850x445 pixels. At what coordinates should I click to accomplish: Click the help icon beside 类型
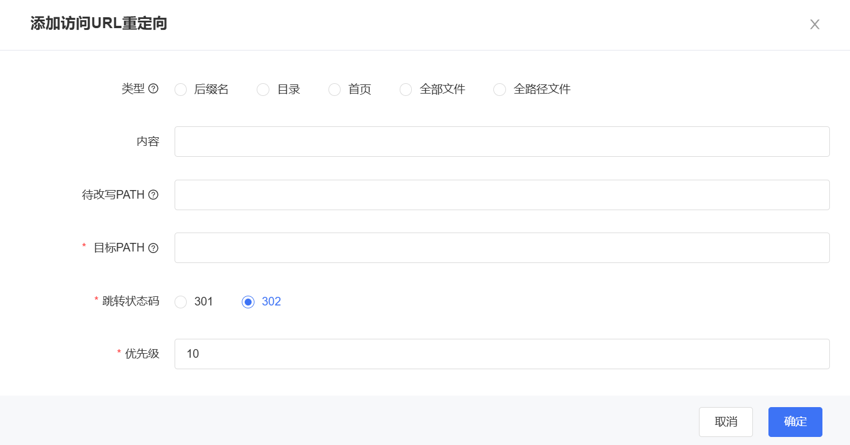point(153,89)
